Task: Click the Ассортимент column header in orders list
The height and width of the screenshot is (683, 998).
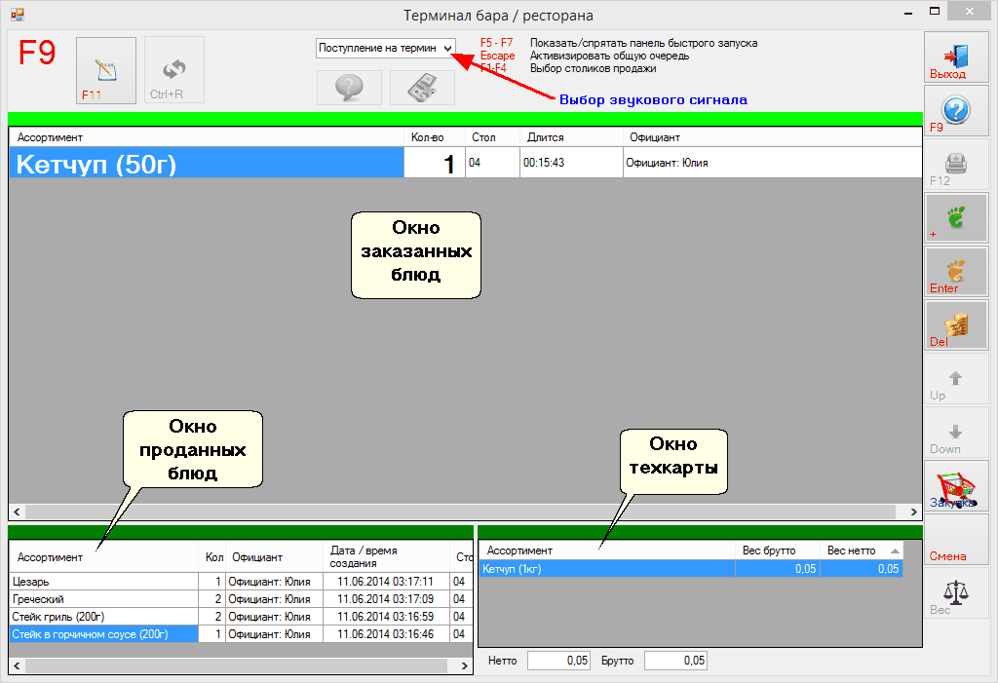Action: [207, 137]
